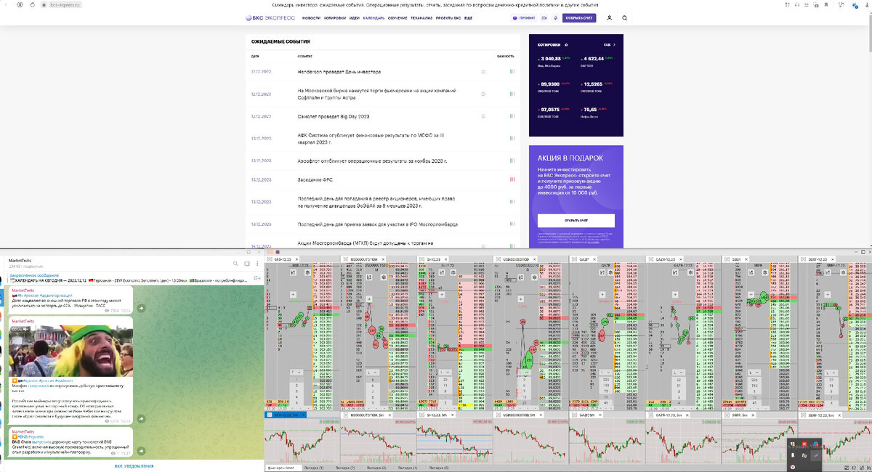Screen dimensions: 872x472
Task: Expand the volume dropdown in the GAZP order book
Action: (x=605, y=373)
